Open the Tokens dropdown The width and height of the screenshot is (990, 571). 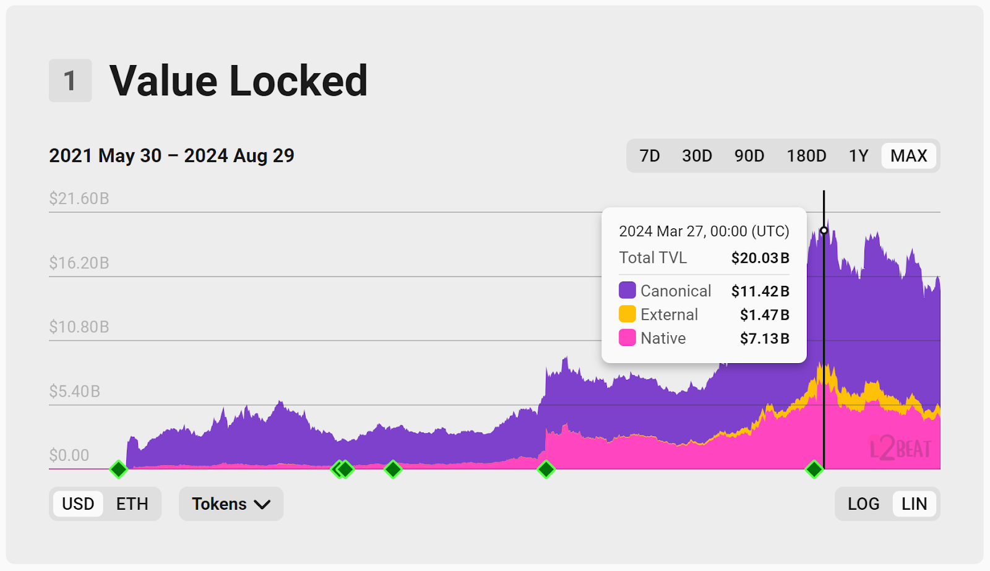click(x=231, y=504)
